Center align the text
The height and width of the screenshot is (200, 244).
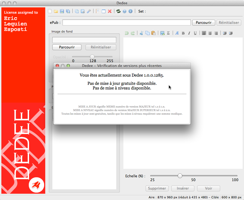[x=210, y=33]
